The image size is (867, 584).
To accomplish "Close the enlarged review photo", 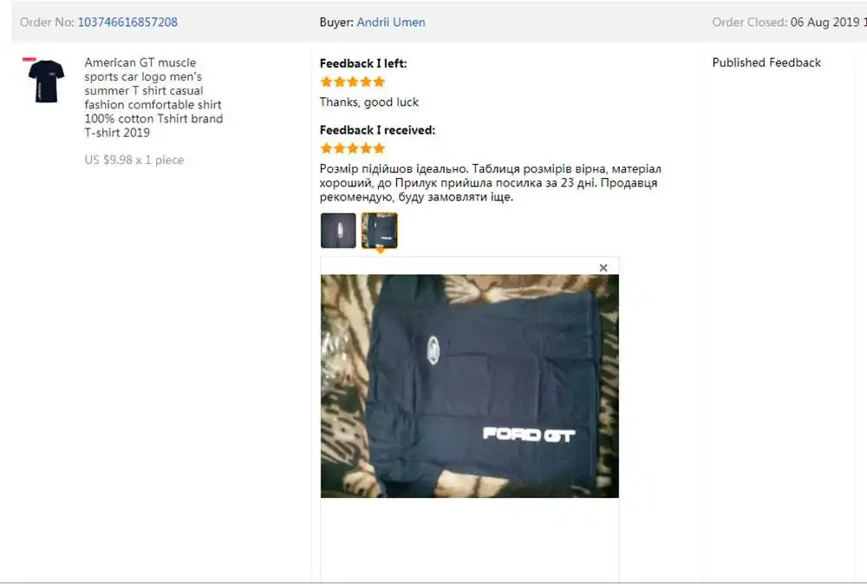I will [603, 268].
